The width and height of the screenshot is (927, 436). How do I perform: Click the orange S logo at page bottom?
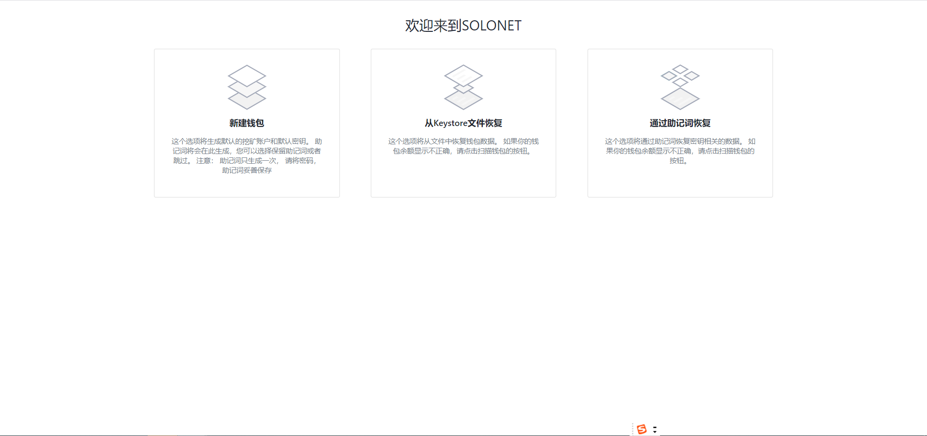[642, 429]
